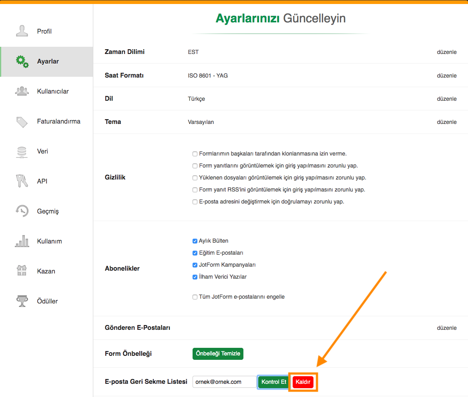Open the Veri database icon
Image resolution: width=468 pixels, height=397 pixels.
click(x=22, y=152)
